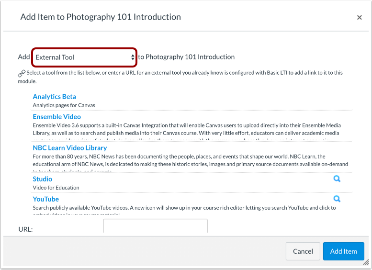Screen dimensions: 372x270
Task: Click the link icon beside the instructions
Action: click(x=22, y=74)
